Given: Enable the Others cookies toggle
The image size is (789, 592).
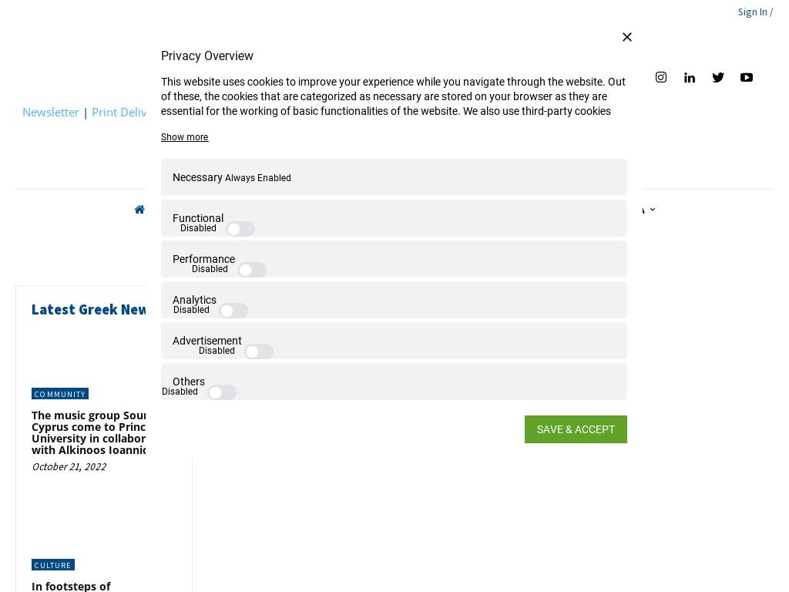Looking at the screenshot, I should tap(222, 392).
